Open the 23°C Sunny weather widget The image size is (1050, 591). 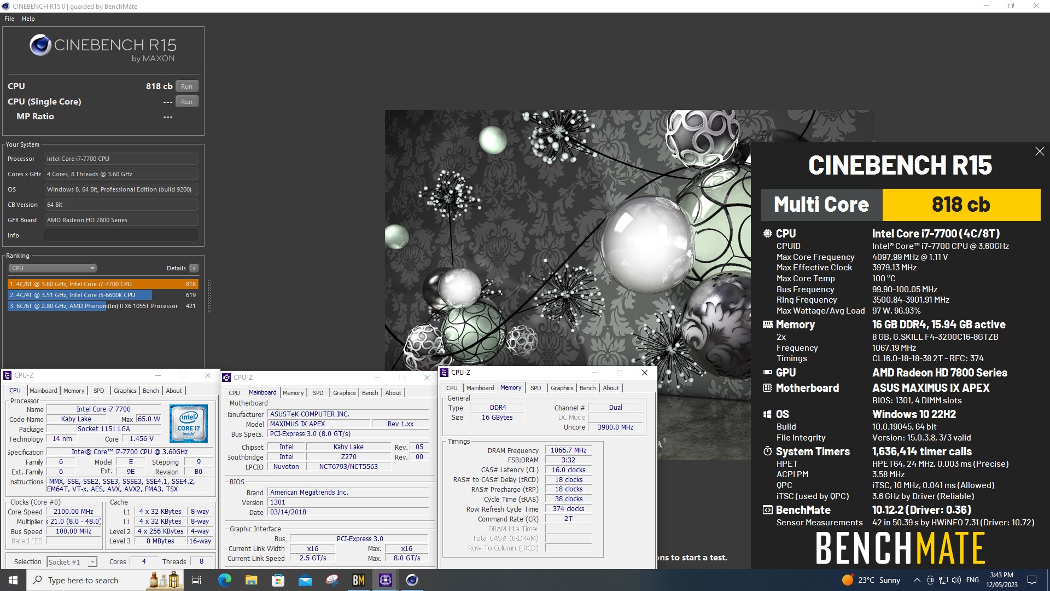(x=871, y=580)
